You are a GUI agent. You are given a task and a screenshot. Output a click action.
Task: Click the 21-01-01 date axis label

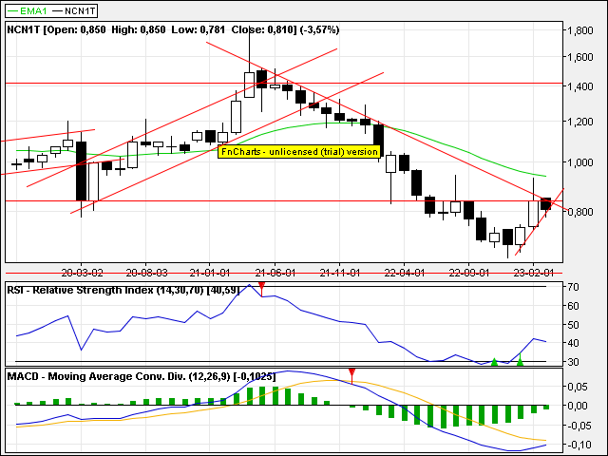[210, 273]
